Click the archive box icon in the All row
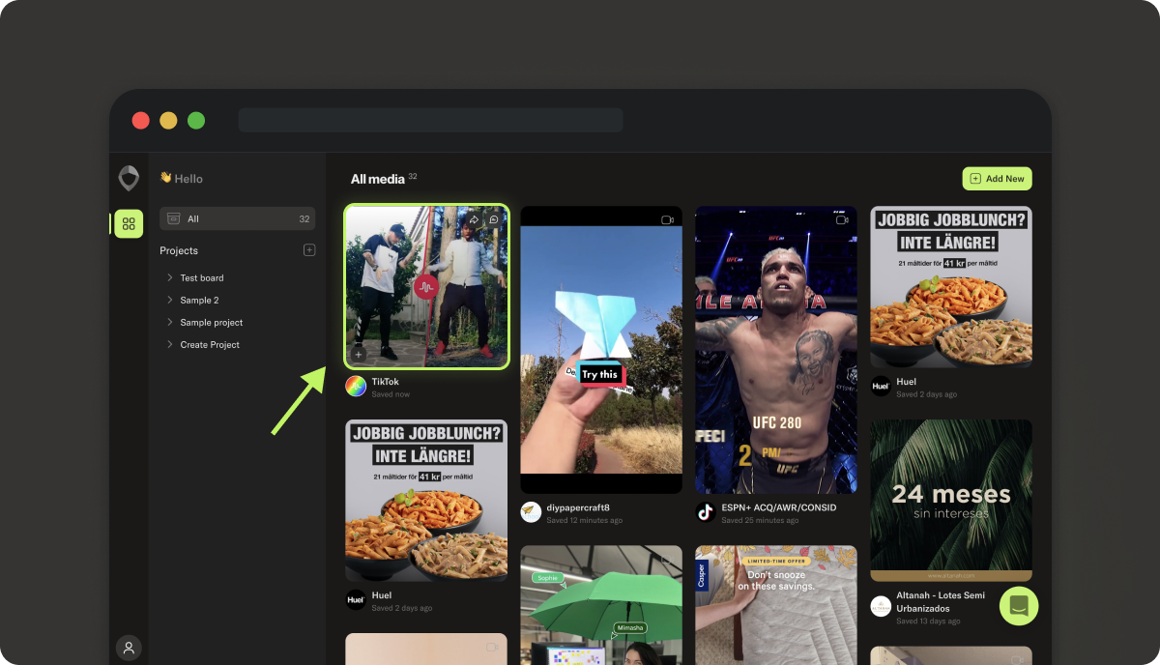Screen dimensions: 1160x665 [174, 218]
